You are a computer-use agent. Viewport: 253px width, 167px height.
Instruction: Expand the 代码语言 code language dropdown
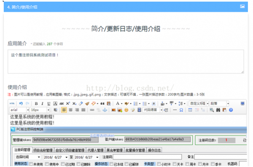pos(153,110)
